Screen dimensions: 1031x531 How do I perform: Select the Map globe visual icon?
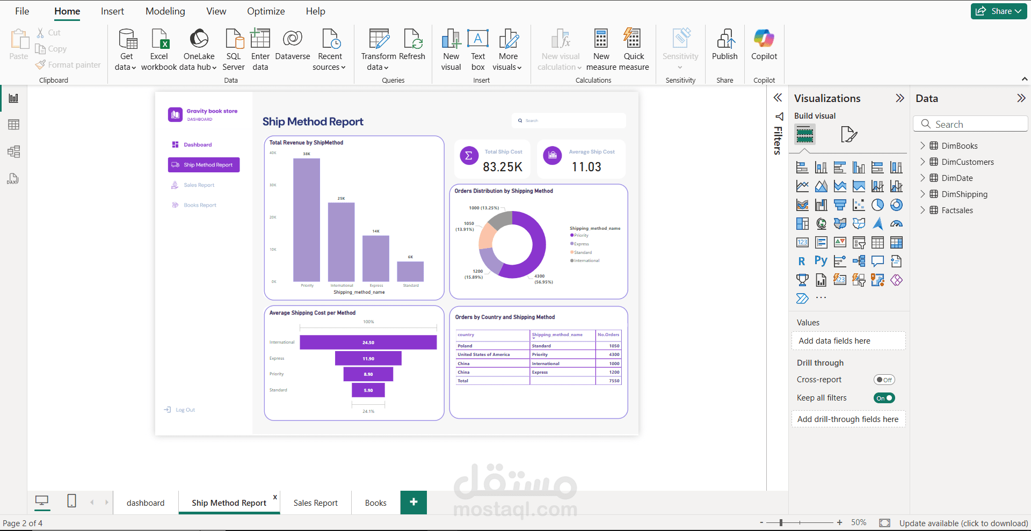pyautogui.click(x=821, y=224)
